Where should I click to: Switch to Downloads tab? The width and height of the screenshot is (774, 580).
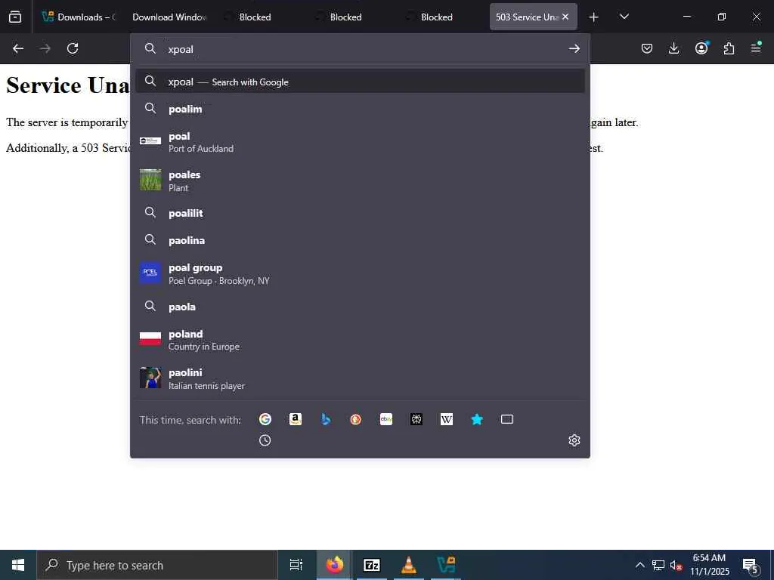pyautogui.click(x=79, y=17)
